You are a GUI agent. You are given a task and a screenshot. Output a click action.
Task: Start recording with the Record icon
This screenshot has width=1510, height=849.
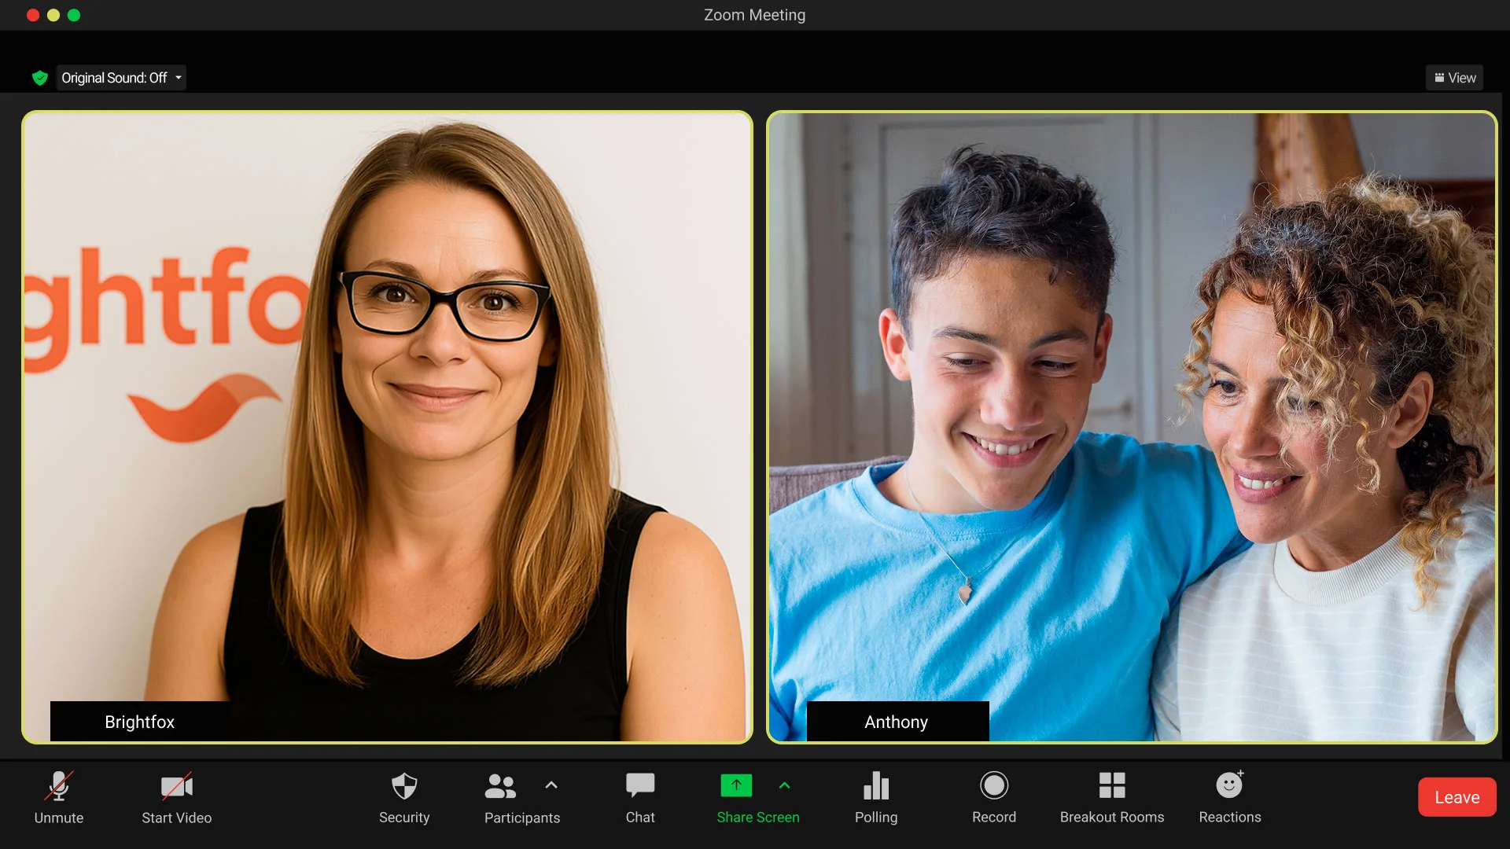tap(994, 785)
